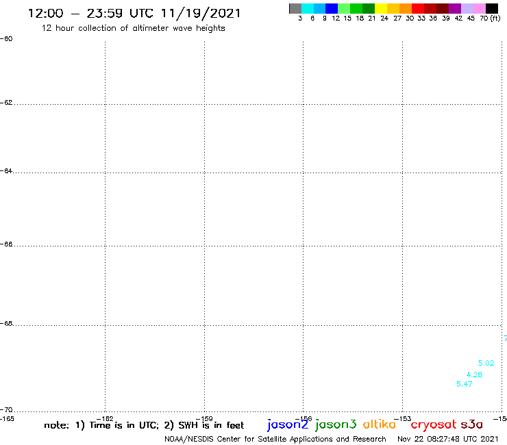Click the '42' label under the color scale
507x445 pixels.
click(x=458, y=18)
